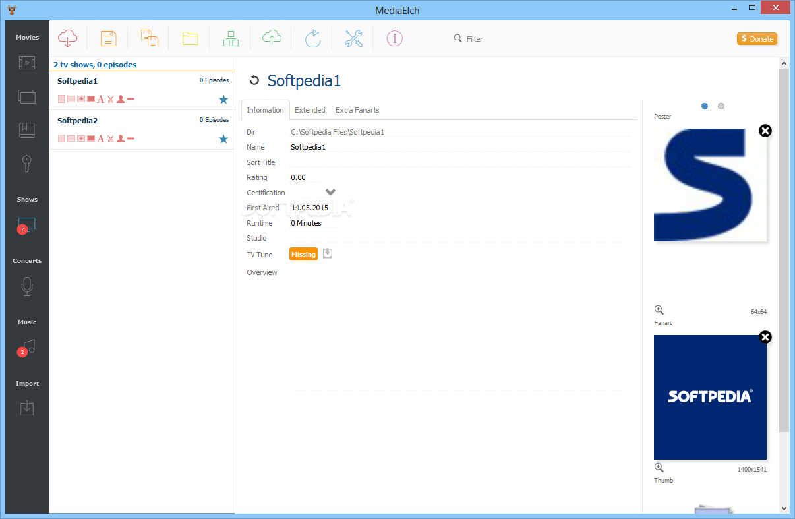
Task: Open Settings via the wrench and screwdriver icon
Action: click(x=354, y=38)
